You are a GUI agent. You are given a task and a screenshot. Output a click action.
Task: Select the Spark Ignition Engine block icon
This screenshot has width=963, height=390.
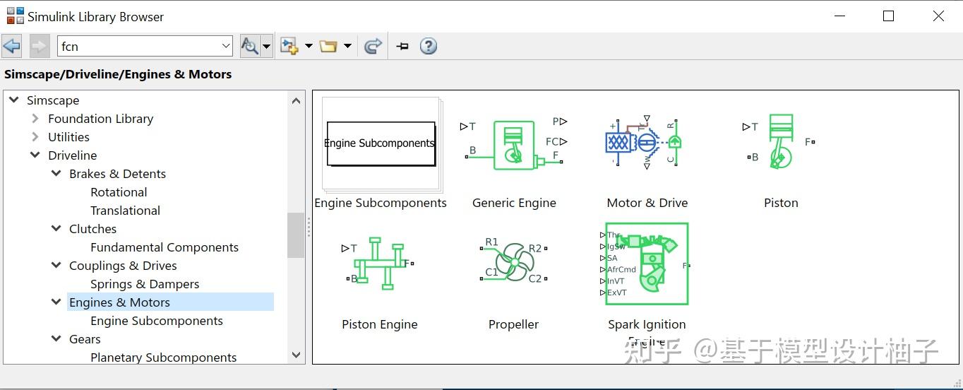646,264
